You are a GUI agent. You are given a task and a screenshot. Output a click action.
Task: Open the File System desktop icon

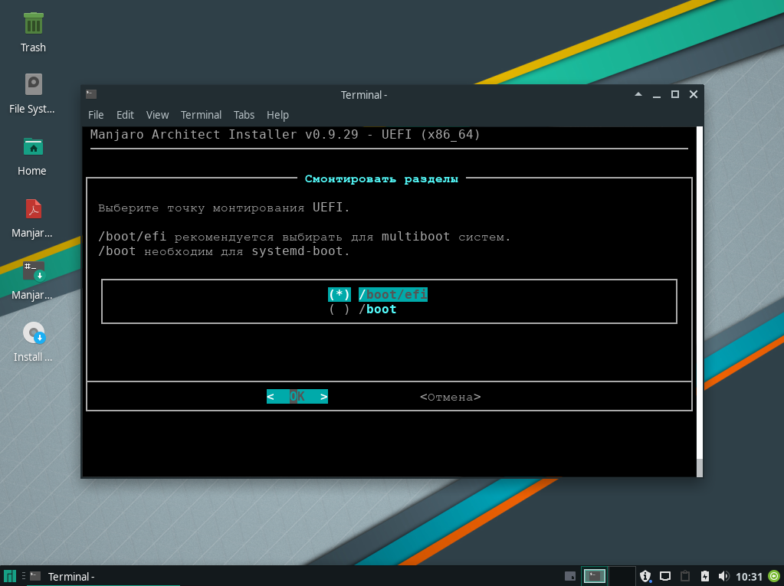pyautogui.click(x=33, y=84)
